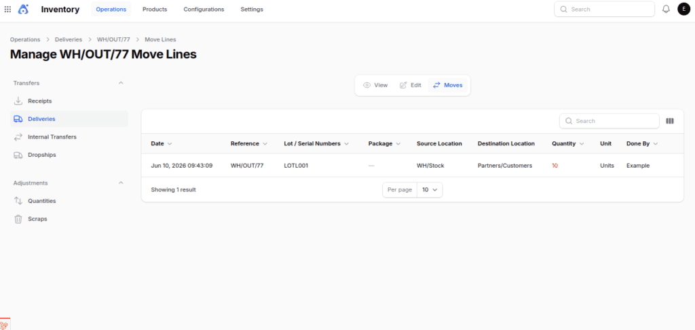The width and height of the screenshot is (695, 330).
Task: Go to Internal Transfers in sidebar
Action: [69, 137]
